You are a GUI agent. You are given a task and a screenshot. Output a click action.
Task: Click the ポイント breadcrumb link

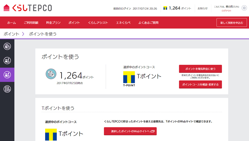[x=12, y=34]
